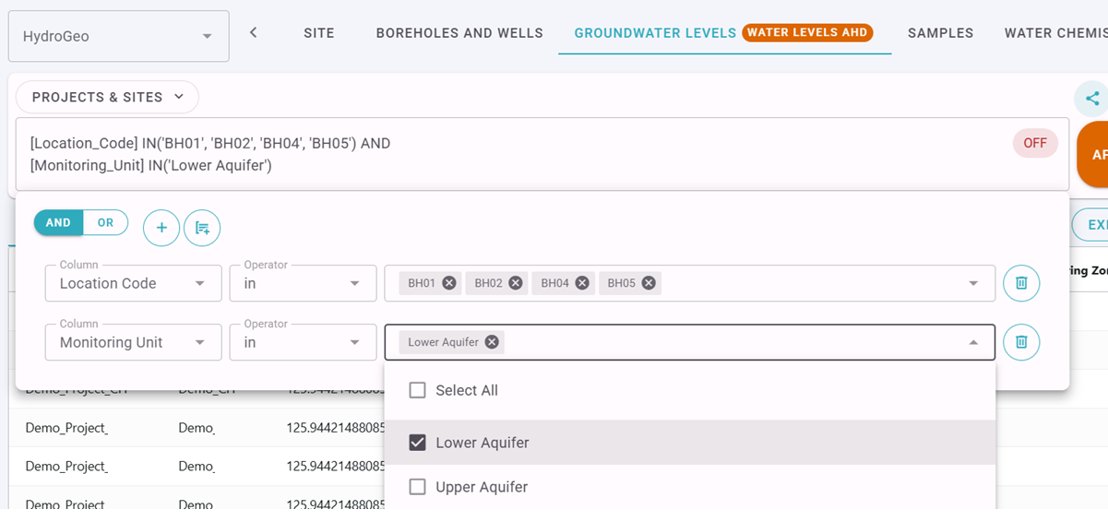Check the Select All checkbox

click(418, 390)
